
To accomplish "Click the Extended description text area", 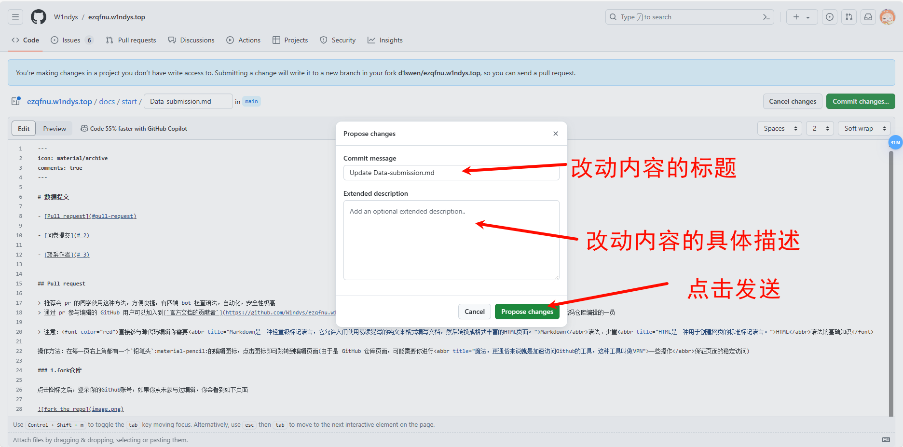I will click(x=451, y=240).
